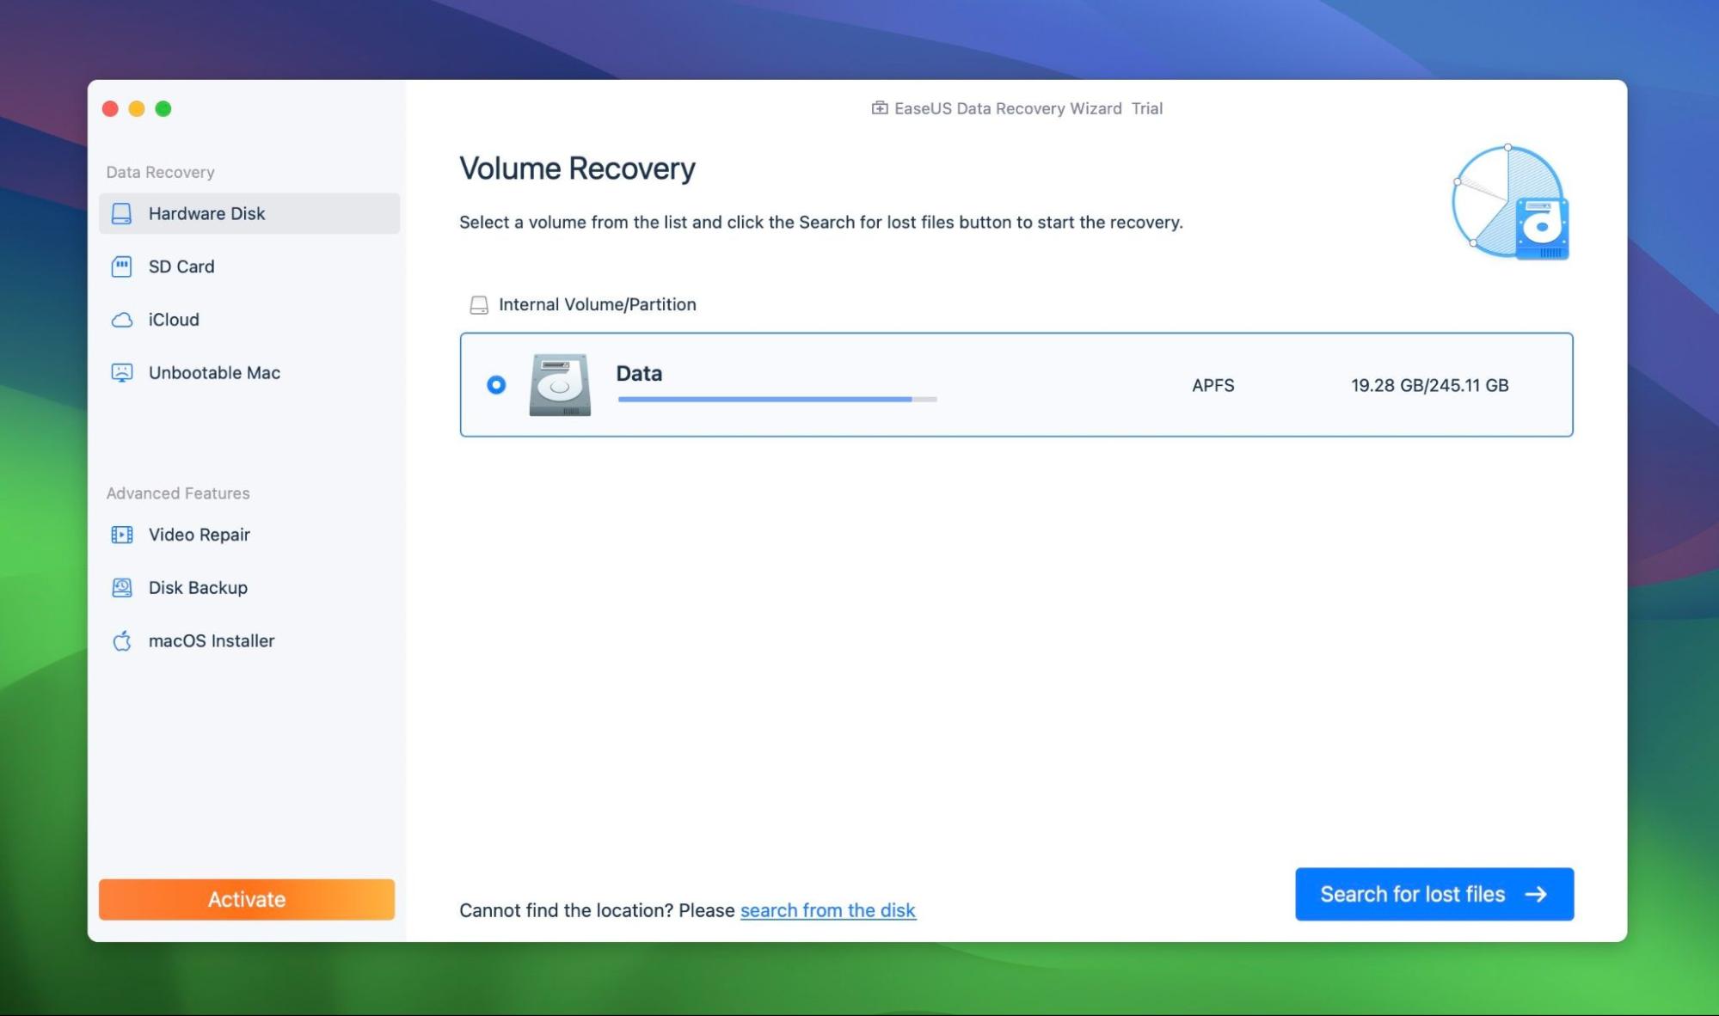1719x1016 pixels.
Task: Click the Advanced Features sidebar label
Action: point(178,493)
